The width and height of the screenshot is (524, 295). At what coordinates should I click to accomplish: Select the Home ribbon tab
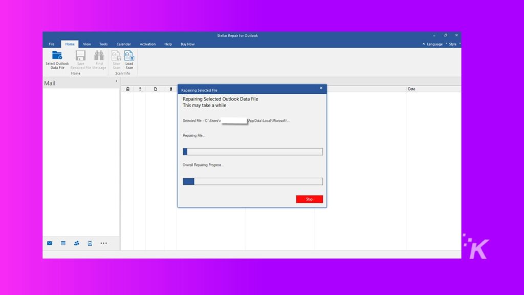(70, 44)
